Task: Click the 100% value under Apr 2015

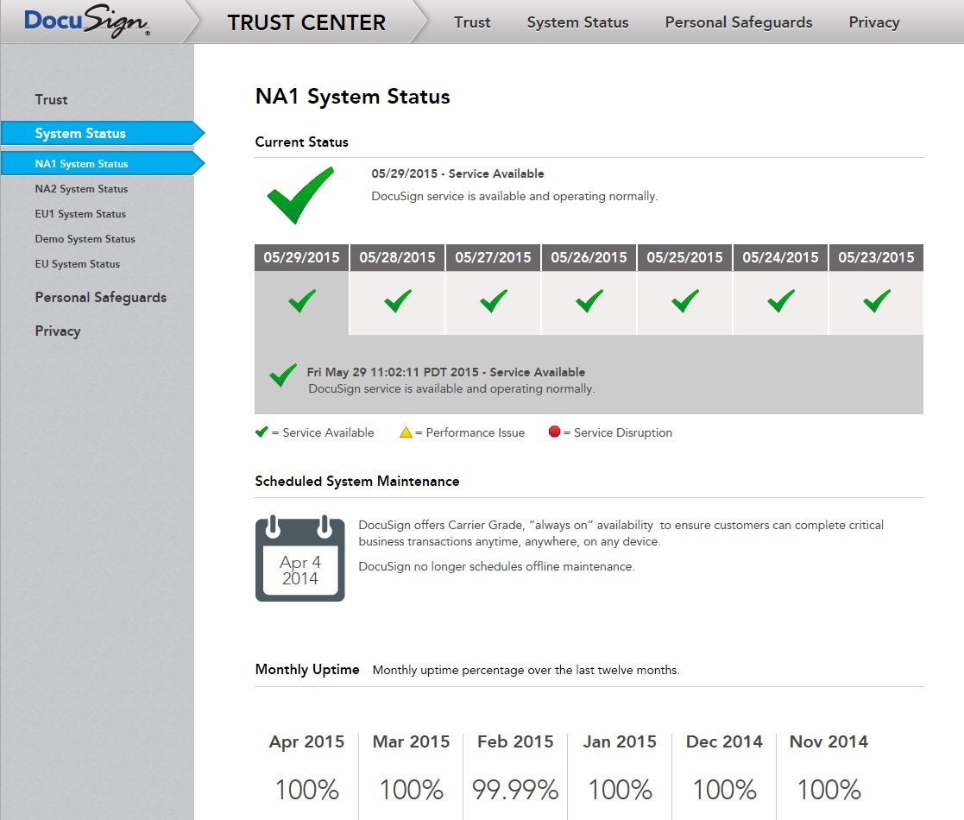Action: coord(306,790)
